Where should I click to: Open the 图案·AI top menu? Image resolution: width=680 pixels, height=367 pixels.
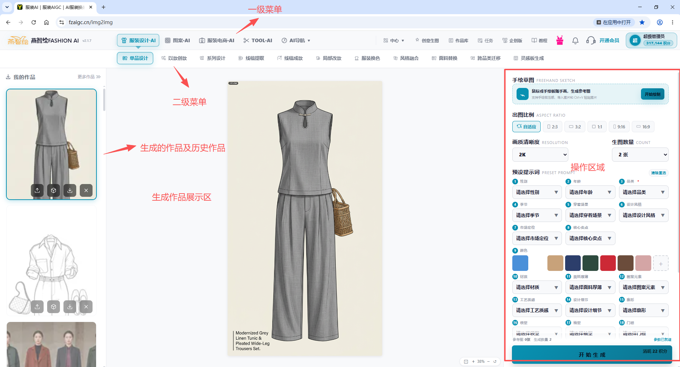(x=178, y=40)
